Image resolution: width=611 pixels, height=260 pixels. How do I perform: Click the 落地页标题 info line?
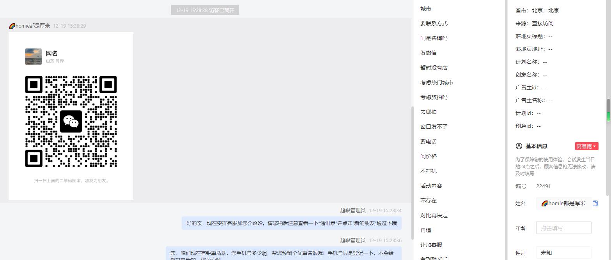tap(534, 36)
